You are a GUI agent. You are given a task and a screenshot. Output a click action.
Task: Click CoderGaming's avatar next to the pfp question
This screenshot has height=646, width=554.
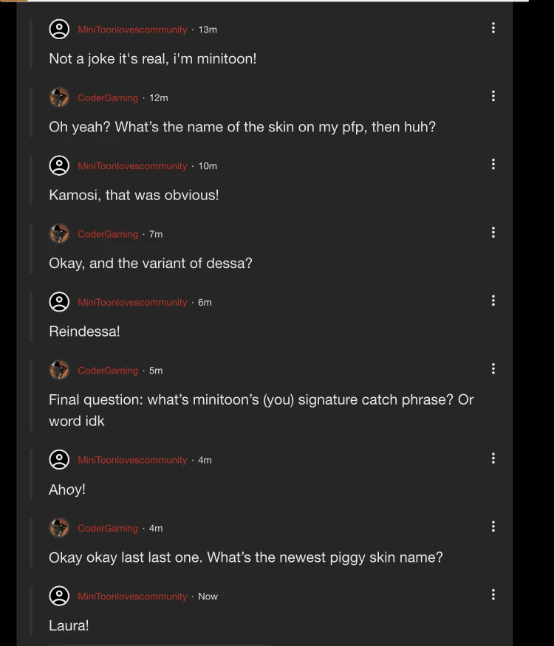coord(59,97)
